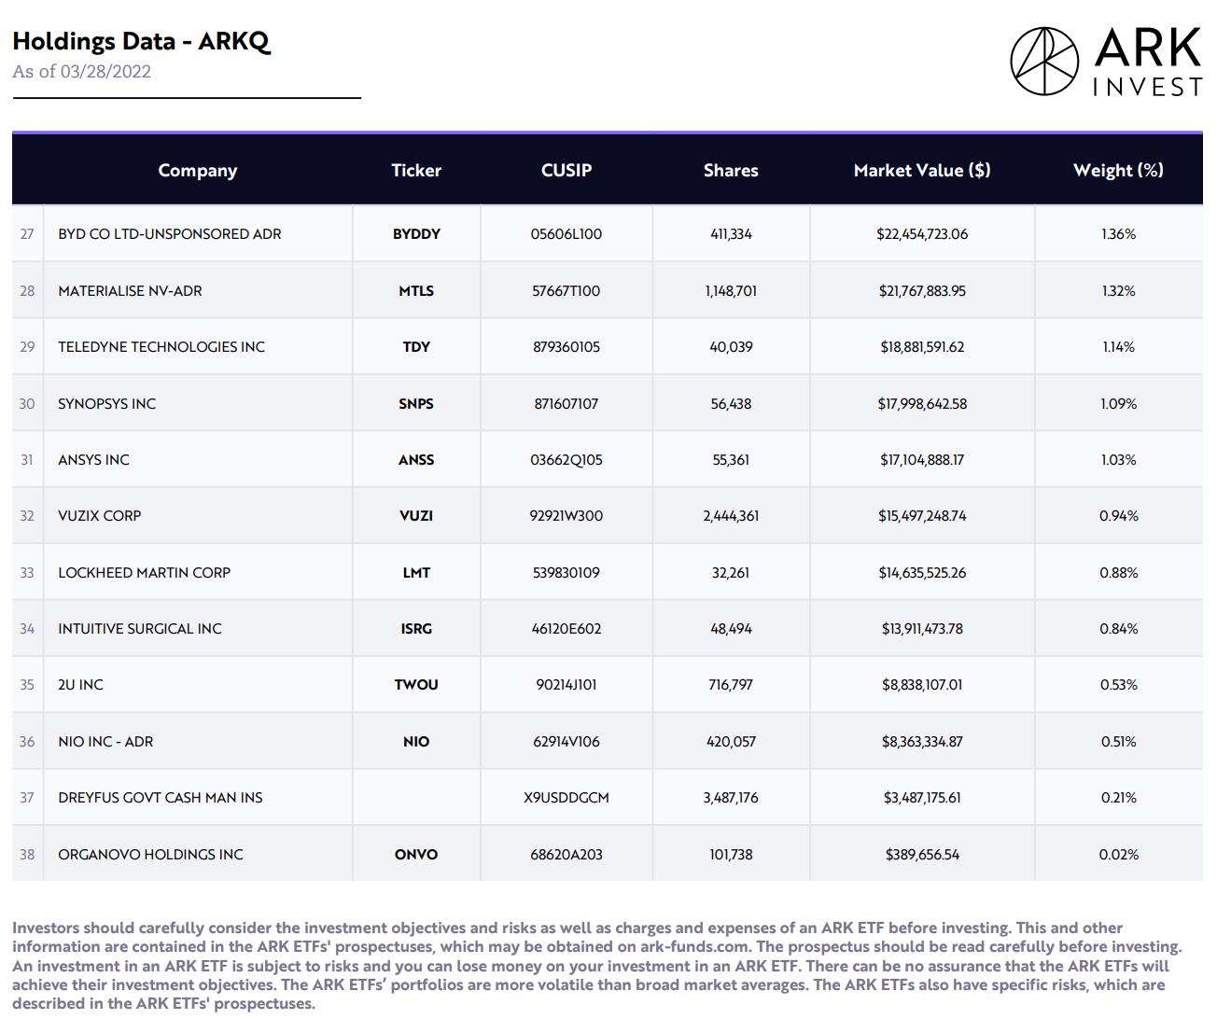Click the ARK Invest logo icon

pos(1044,61)
